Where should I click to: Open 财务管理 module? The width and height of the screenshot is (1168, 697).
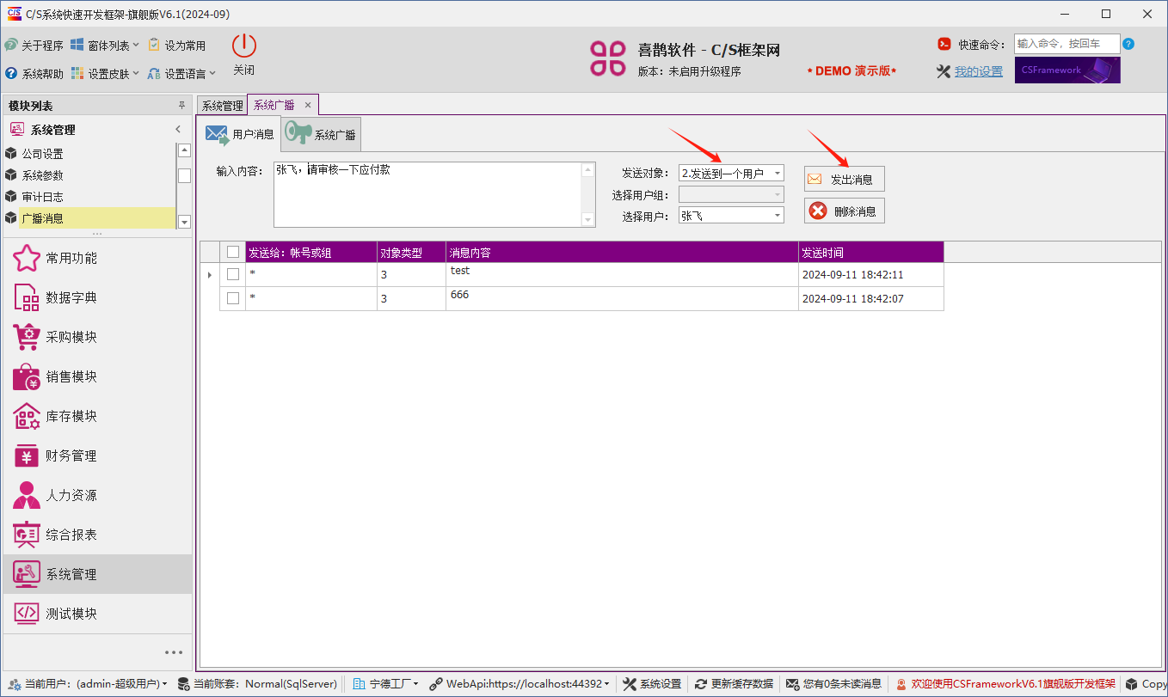(97, 455)
